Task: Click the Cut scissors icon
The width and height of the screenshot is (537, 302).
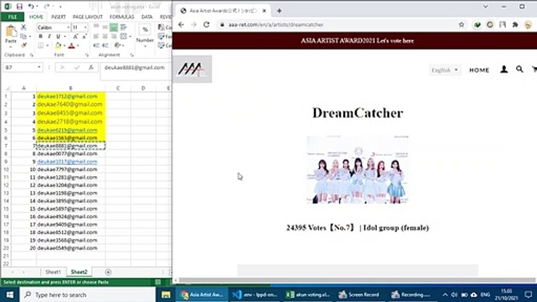Action: tap(23, 27)
